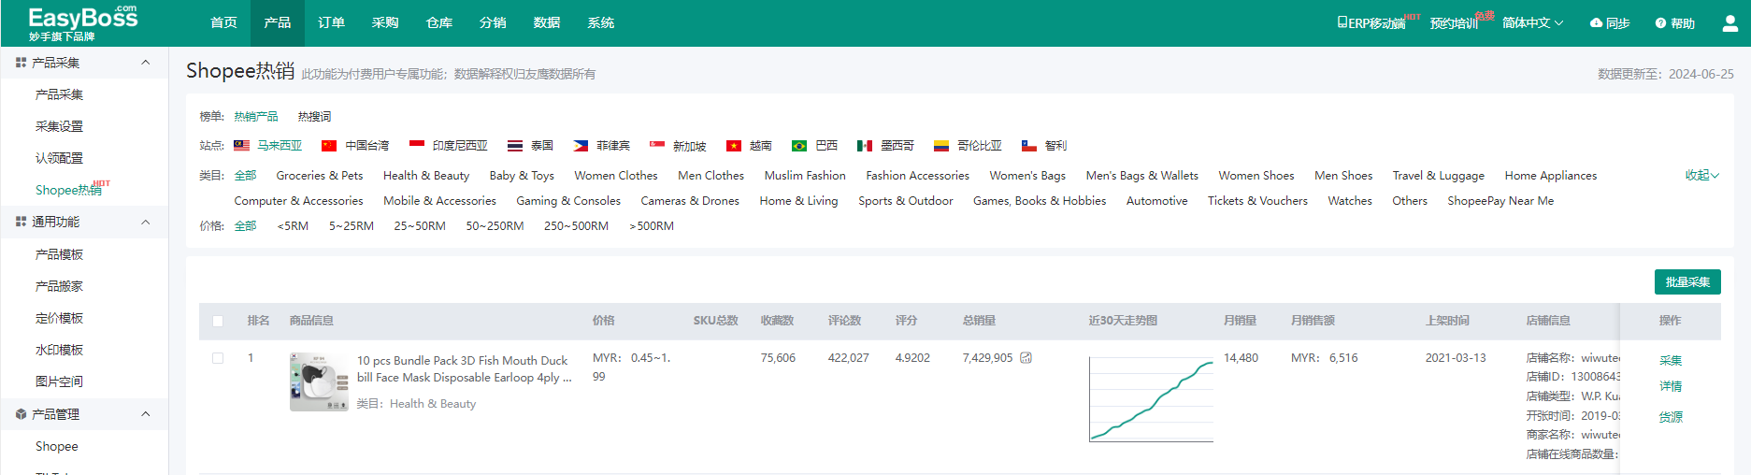Filter category by Health & Beauty
The height and width of the screenshot is (475, 1751).
point(426,176)
